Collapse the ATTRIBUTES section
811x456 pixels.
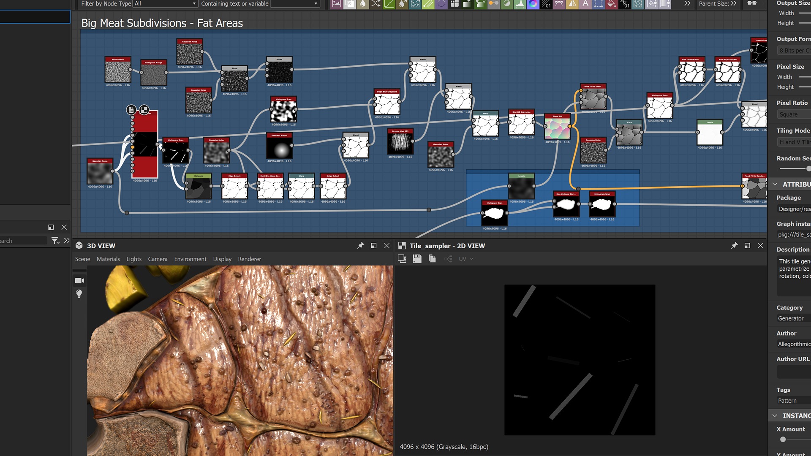point(775,184)
